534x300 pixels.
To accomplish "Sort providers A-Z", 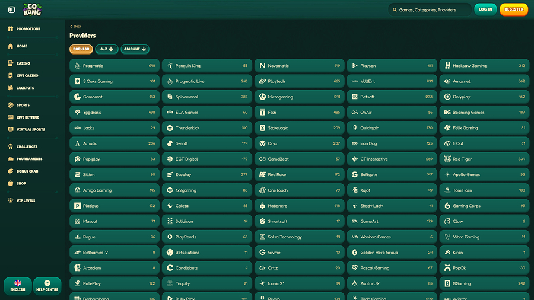I will (x=107, y=49).
